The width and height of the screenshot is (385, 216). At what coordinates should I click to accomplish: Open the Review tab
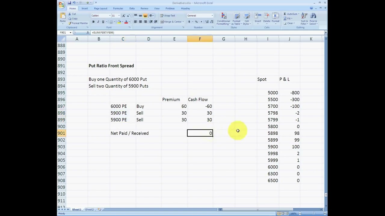click(144, 8)
